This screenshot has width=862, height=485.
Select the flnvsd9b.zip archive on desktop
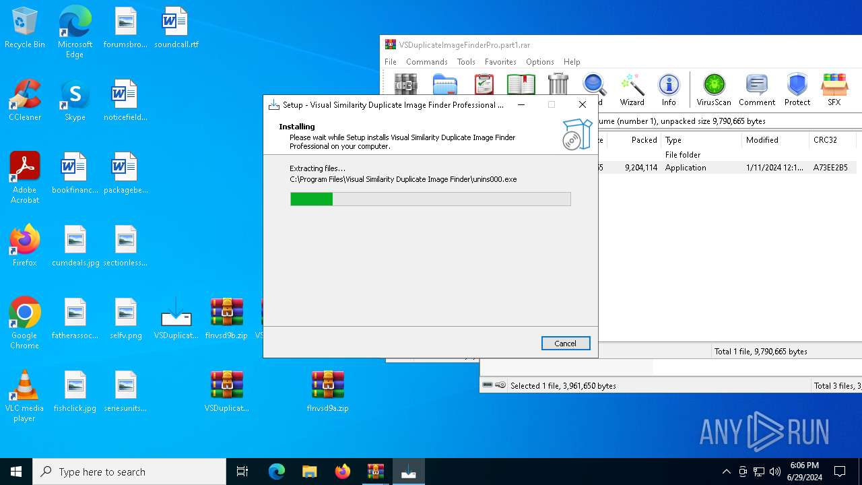coord(226,319)
